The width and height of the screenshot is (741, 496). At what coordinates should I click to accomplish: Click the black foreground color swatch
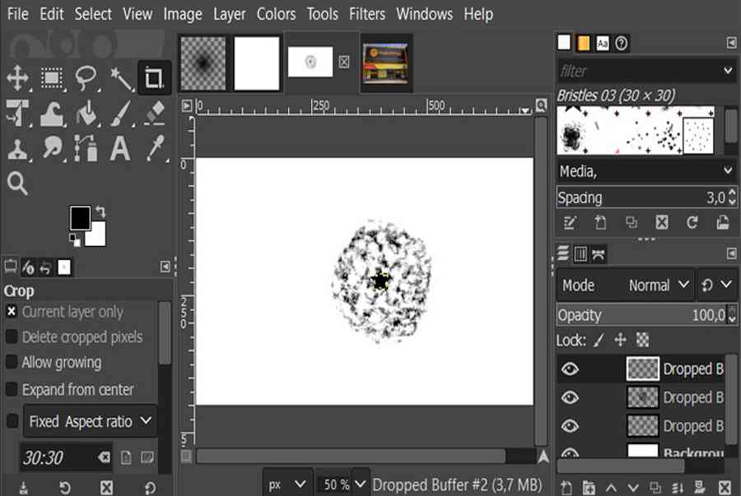click(80, 218)
